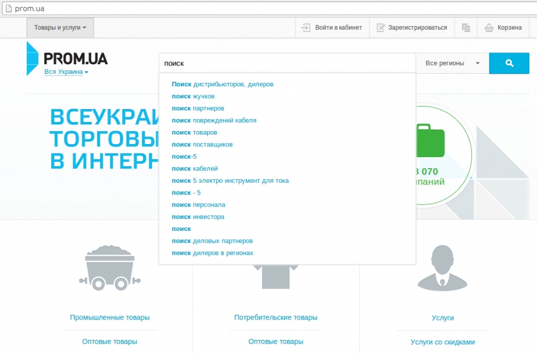Pick suggestion поиск персонала

tap(198, 205)
